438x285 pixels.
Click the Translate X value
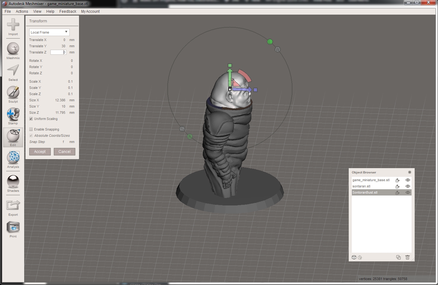(x=64, y=40)
